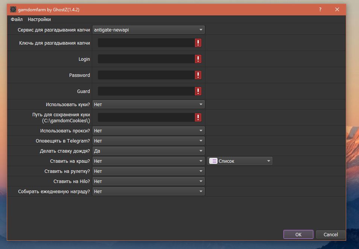Click the Password label text

(79, 75)
